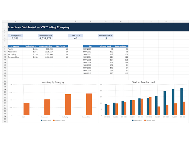Select the SKU-2002 cell

(x=91, y=52)
